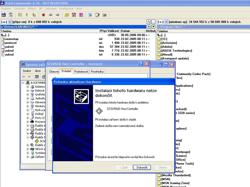Image resolution: width=250 pixels, height=187 pixels.
Task: Switch to the Podrobnosti tab
Action: (x=81, y=71)
